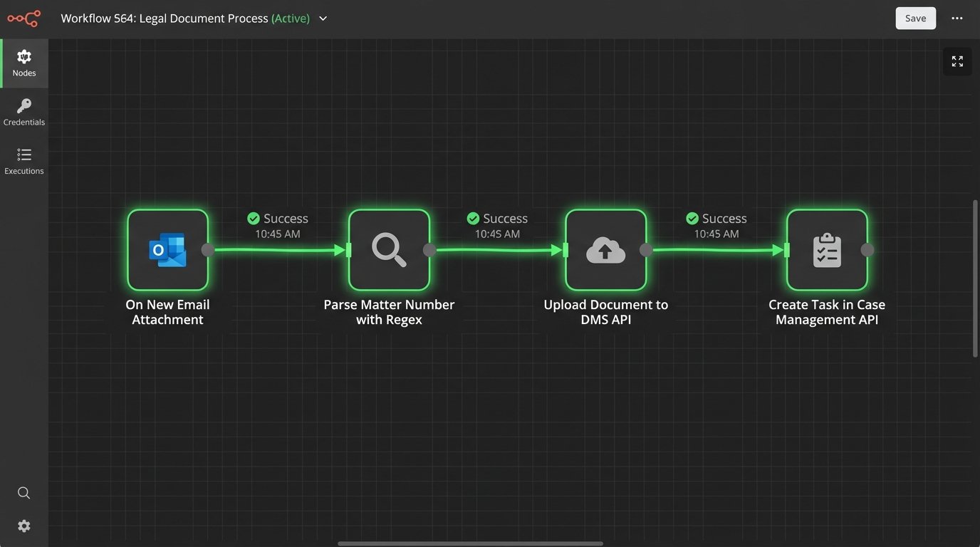
Task: Click the success checkmark on the first connection
Action: [253, 218]
